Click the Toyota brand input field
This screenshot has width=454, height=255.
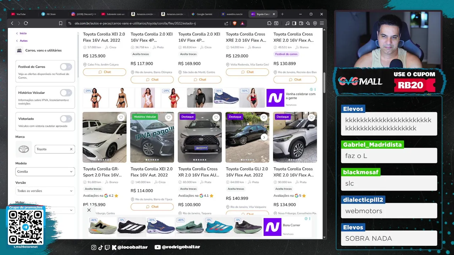[x=55, y=149]
